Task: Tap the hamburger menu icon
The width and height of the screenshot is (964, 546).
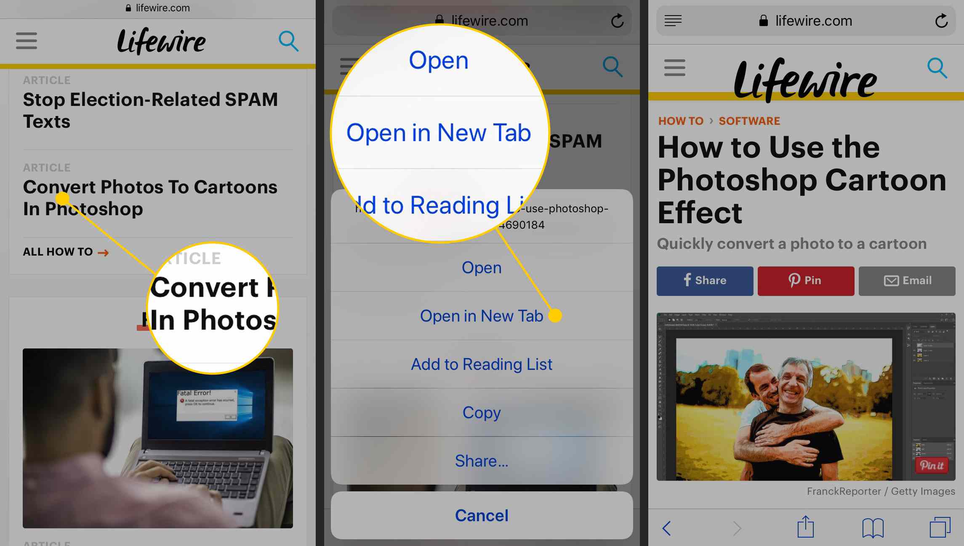Action: click(x=26, y=40)
